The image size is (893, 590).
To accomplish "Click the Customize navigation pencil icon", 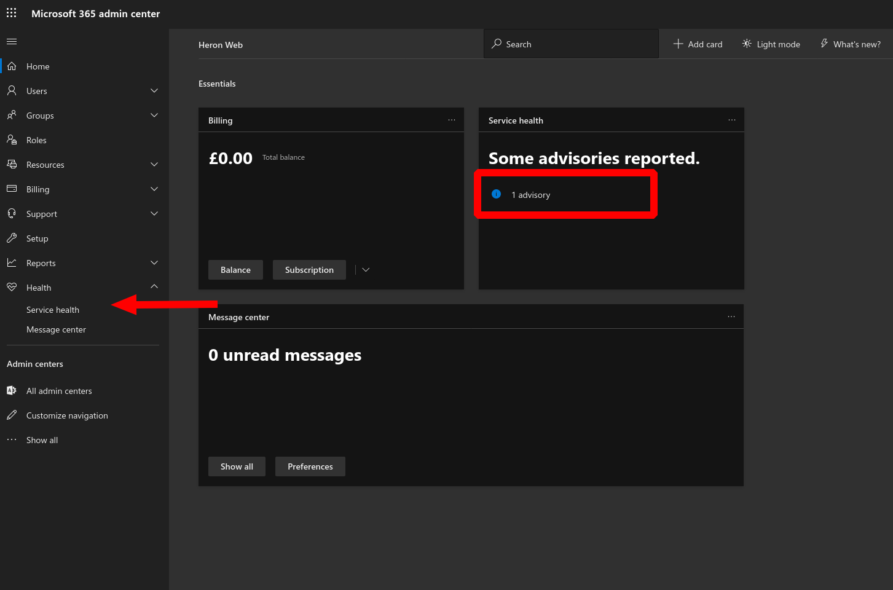I will click(12, 415).
